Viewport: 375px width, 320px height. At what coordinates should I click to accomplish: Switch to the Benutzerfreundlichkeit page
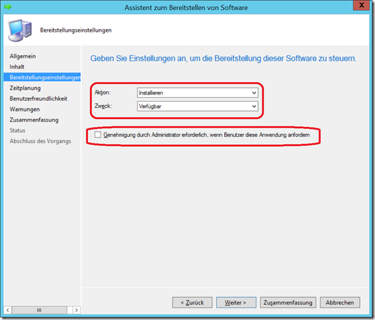[38, 99]
